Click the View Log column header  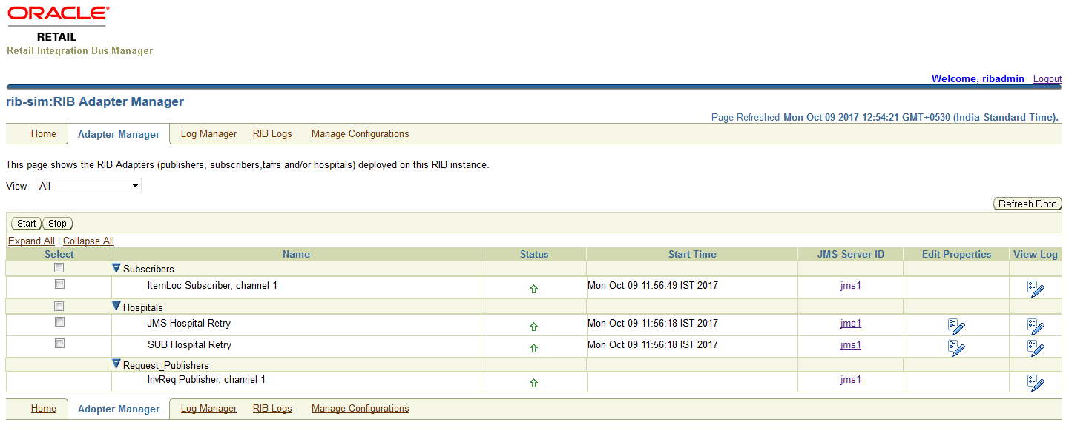pos(1036,254)
